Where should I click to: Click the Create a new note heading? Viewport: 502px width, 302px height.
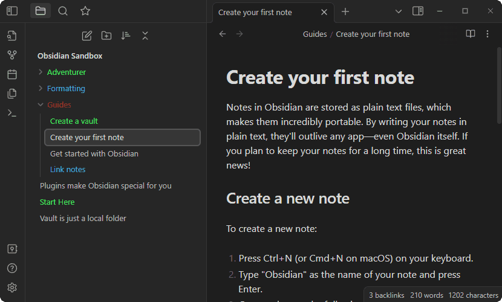pyautogui.click(x=288, y=199)
